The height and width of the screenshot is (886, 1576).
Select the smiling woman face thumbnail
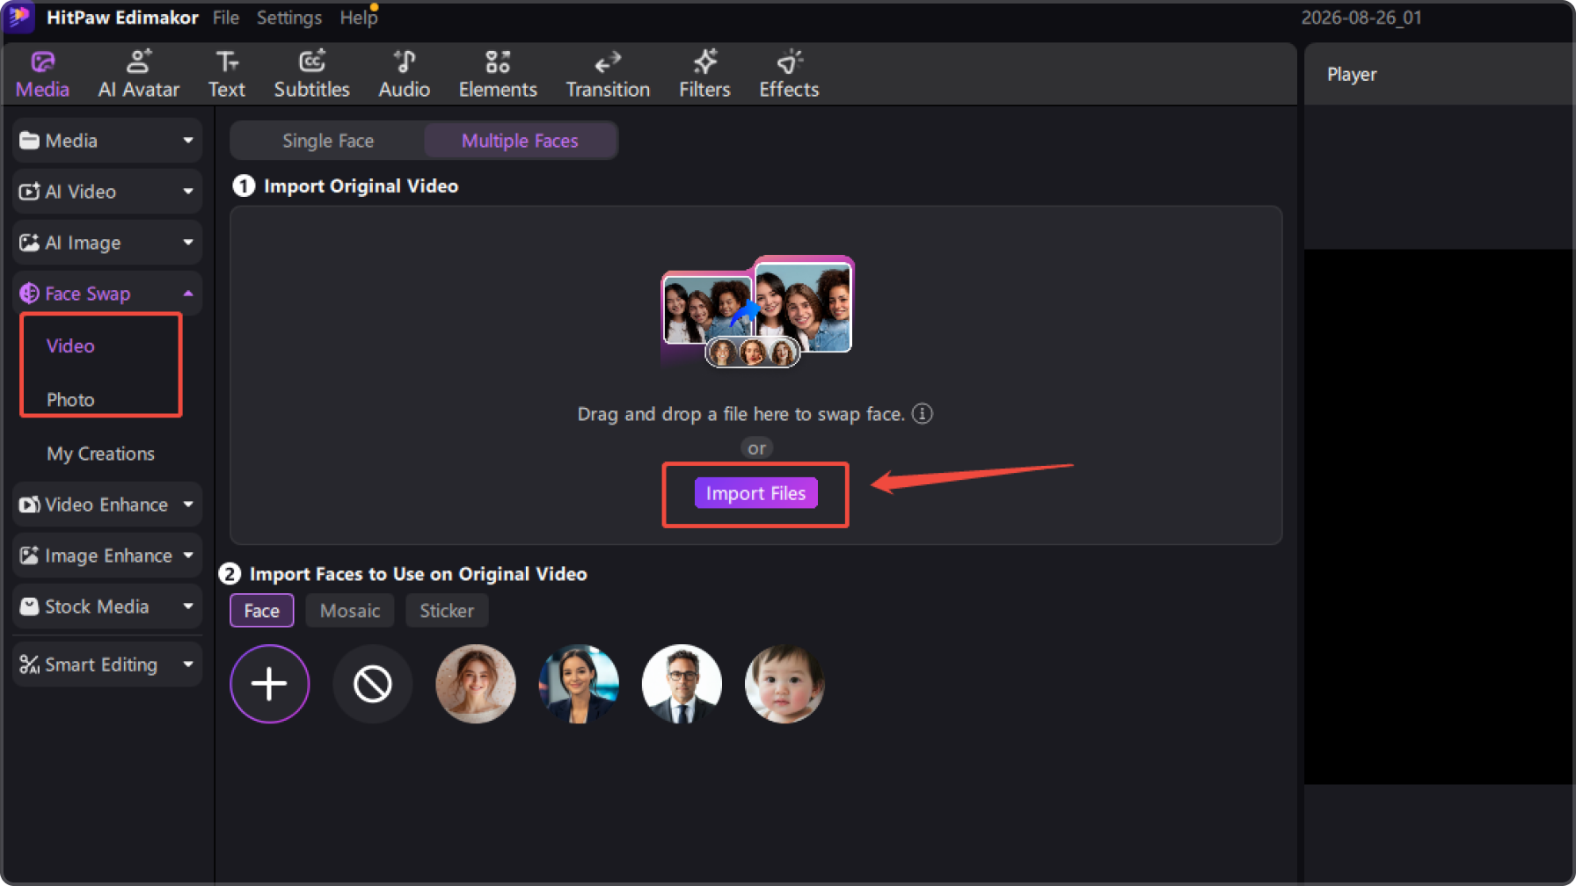pyautogui.click(x=476, y=684)
